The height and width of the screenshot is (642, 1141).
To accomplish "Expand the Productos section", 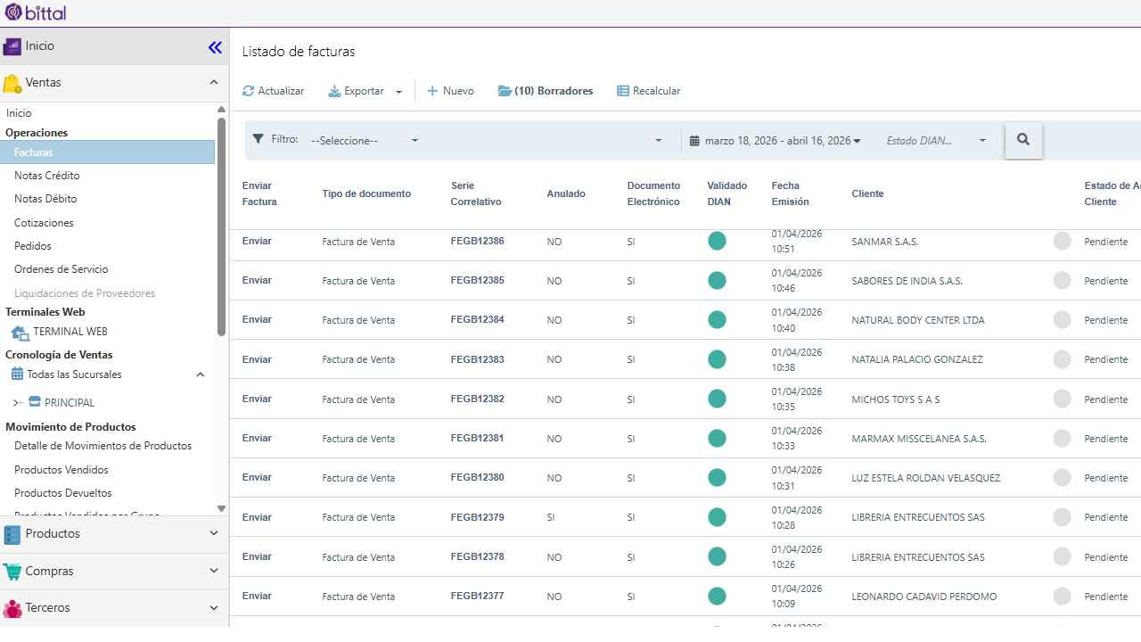I will [x=214, y=533].
